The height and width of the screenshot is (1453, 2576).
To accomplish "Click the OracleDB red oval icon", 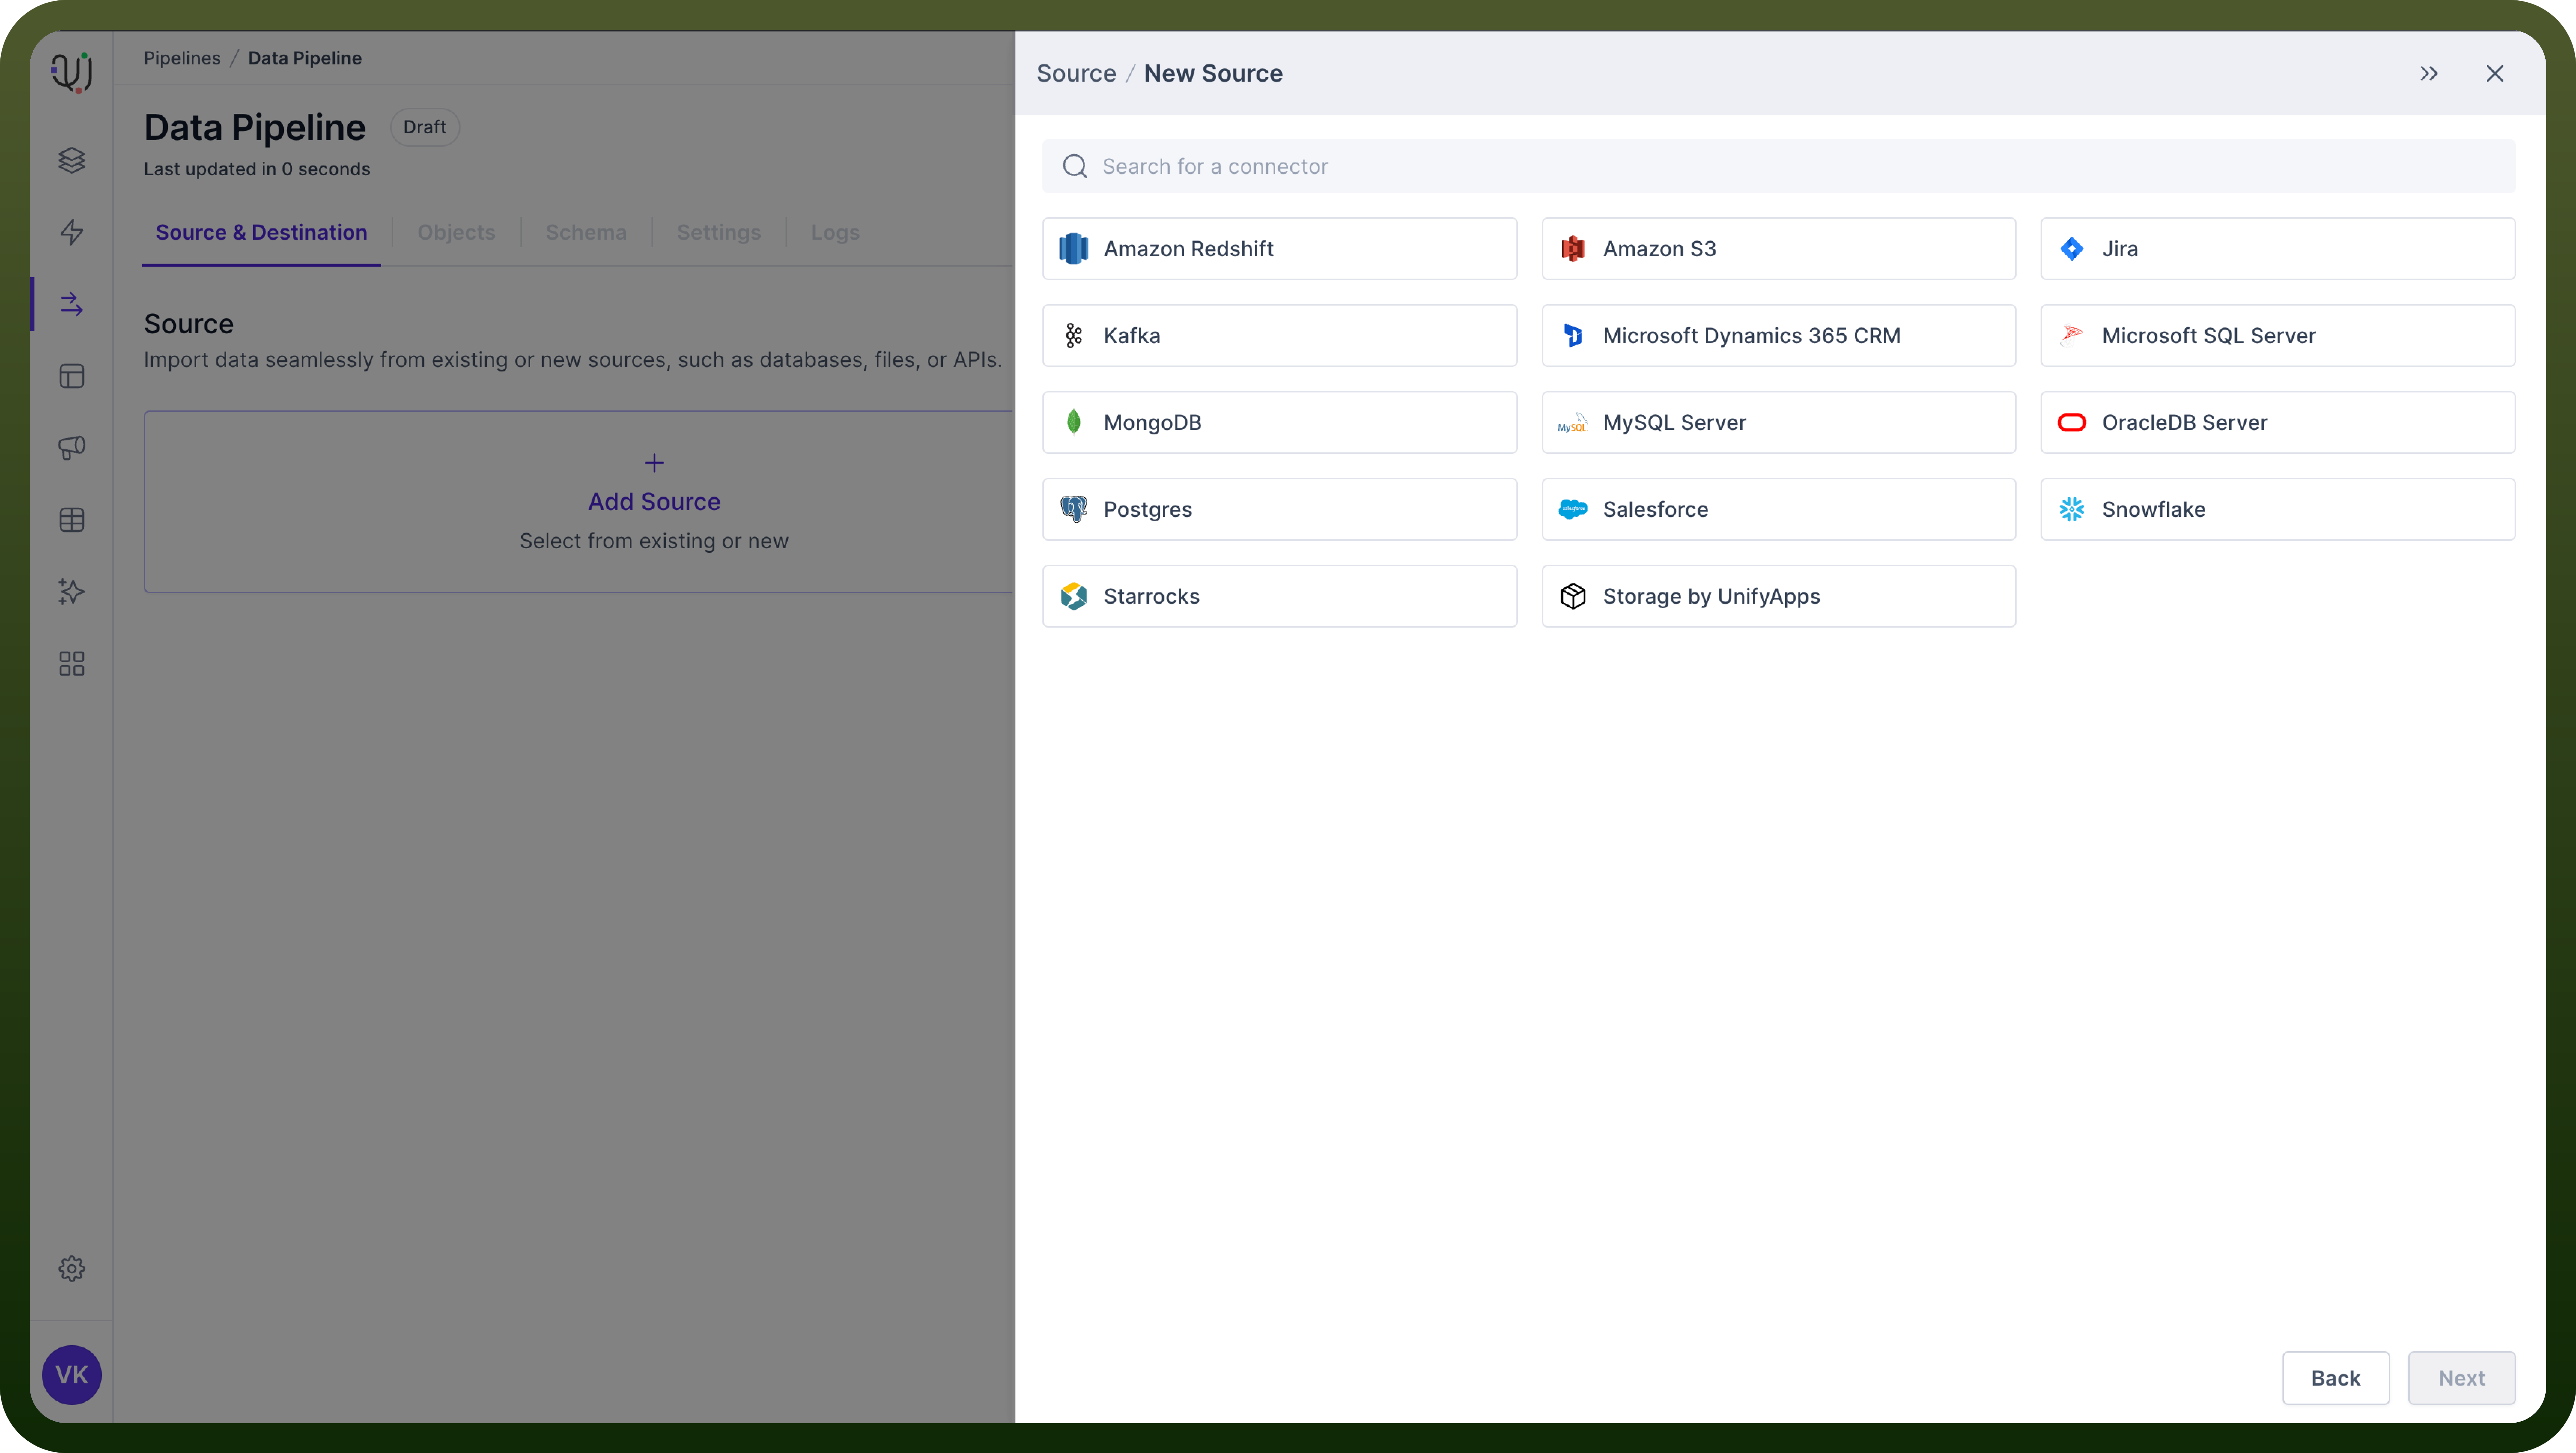I will pyautogui.click(x=2072, y=423).
